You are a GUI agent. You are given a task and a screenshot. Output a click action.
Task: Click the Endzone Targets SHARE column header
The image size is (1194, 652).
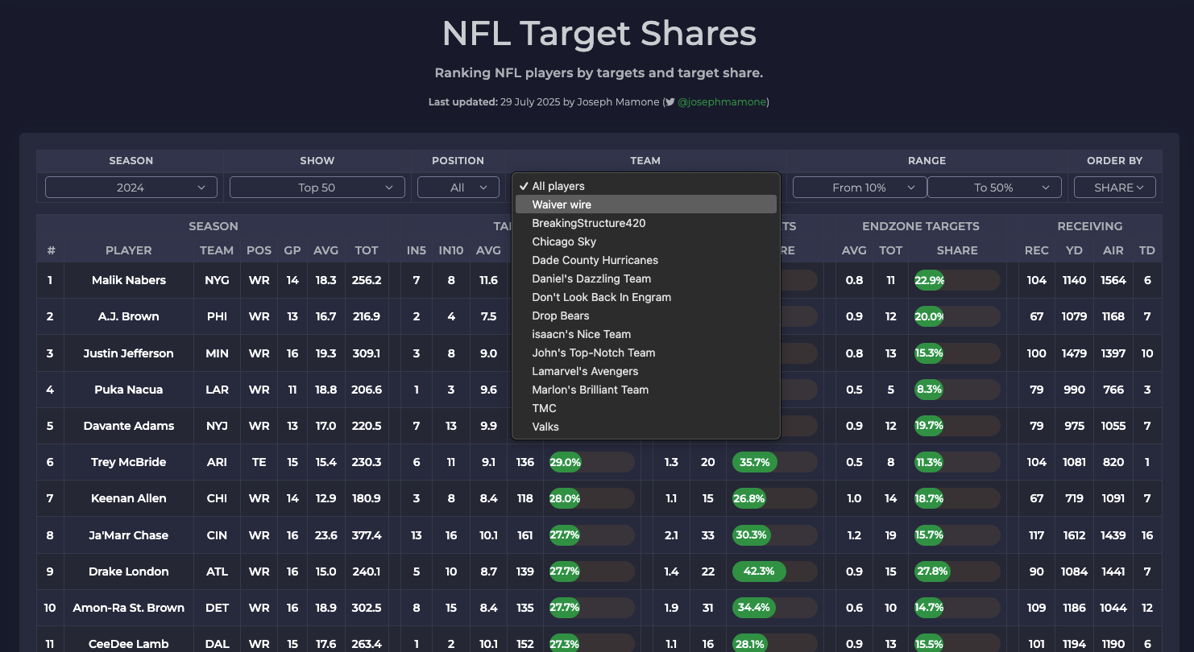tap(958, 250)
